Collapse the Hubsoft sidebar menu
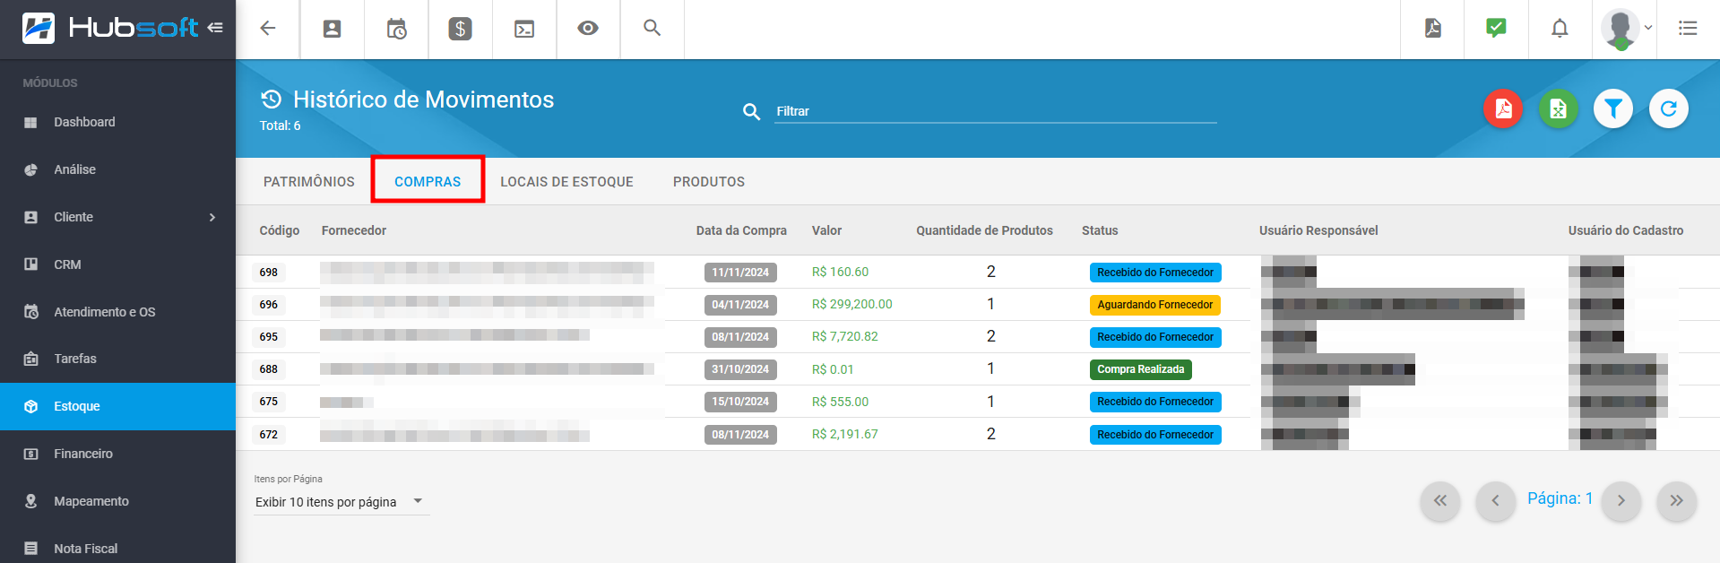 tap(215, 28)
